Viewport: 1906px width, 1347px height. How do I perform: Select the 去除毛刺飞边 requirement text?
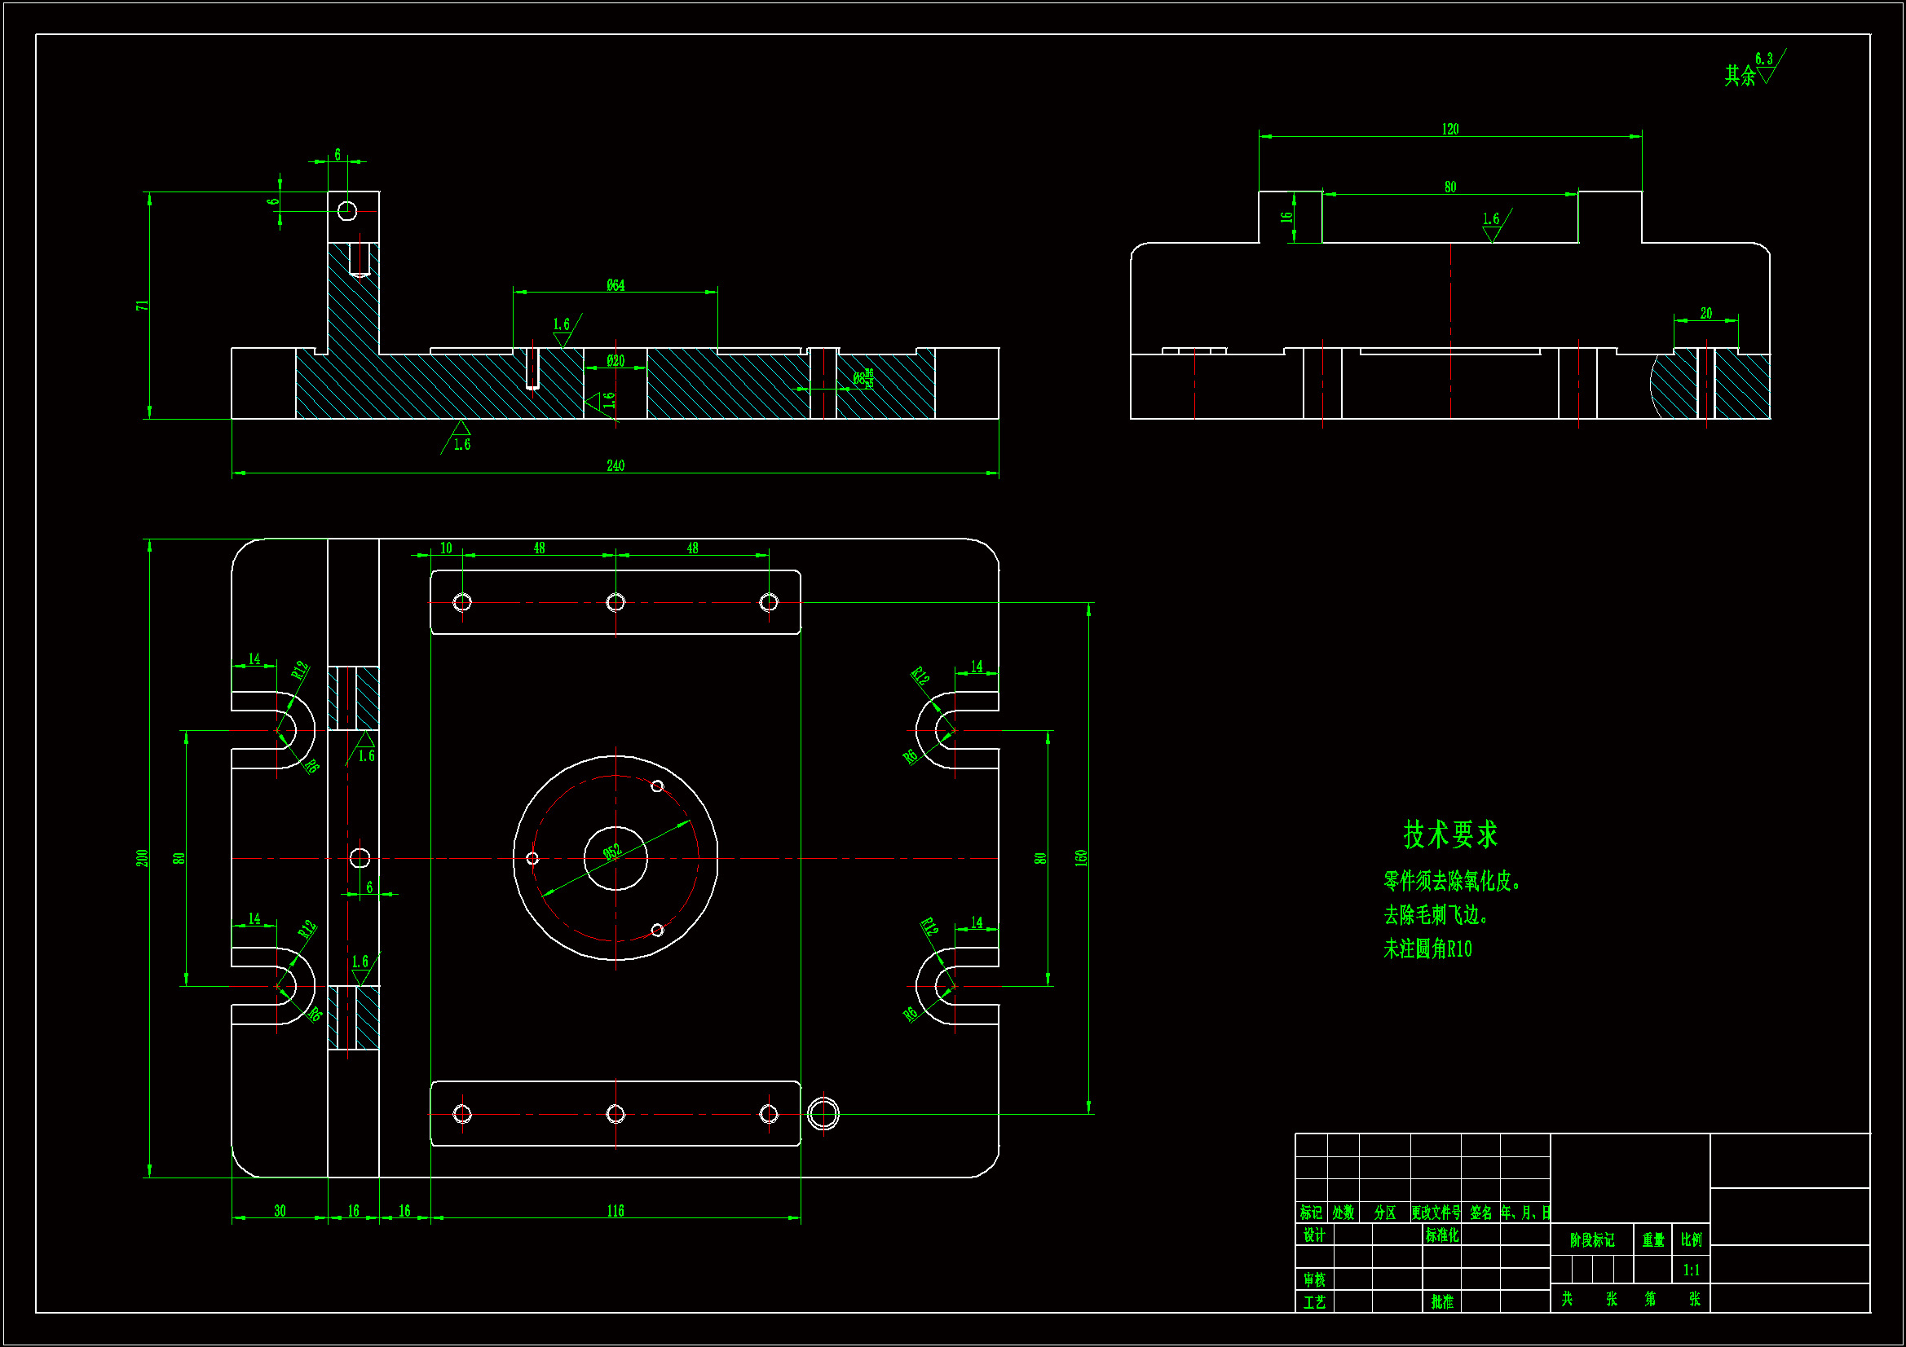click(1436, 914)
